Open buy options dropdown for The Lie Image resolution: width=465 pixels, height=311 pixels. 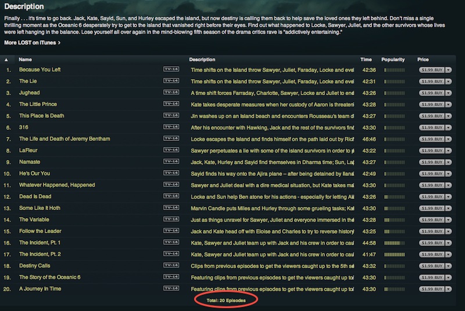click(448, 81)
